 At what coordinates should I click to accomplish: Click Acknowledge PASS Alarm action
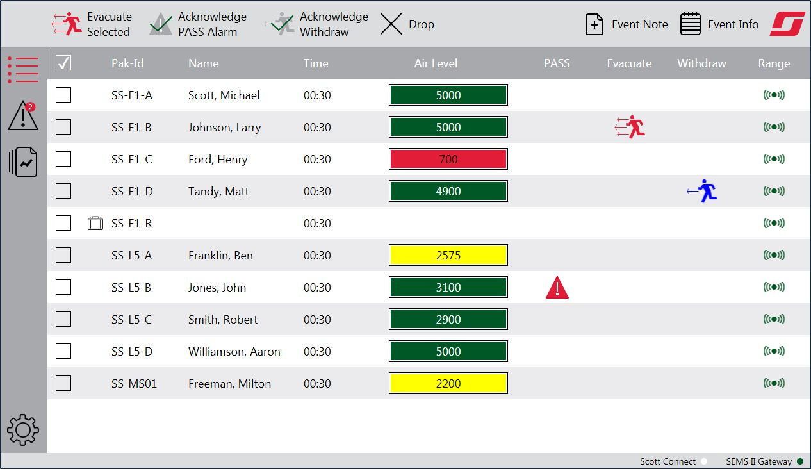pyautogui.click(x=197, y=24)
